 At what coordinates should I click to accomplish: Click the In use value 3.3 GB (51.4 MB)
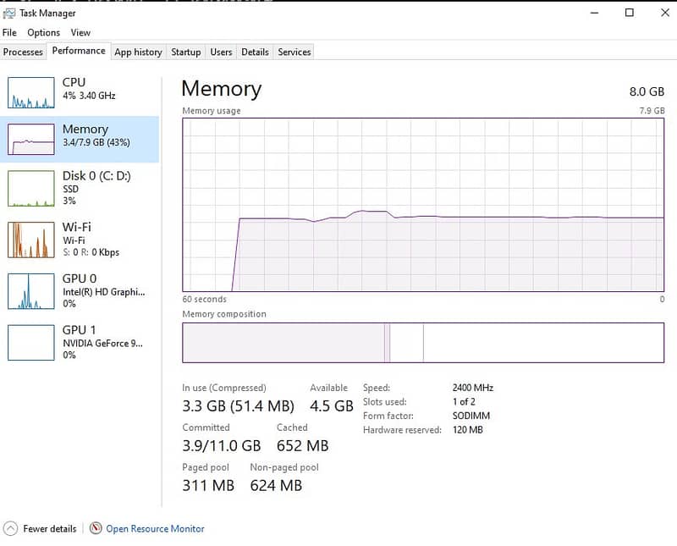[238, 406]
